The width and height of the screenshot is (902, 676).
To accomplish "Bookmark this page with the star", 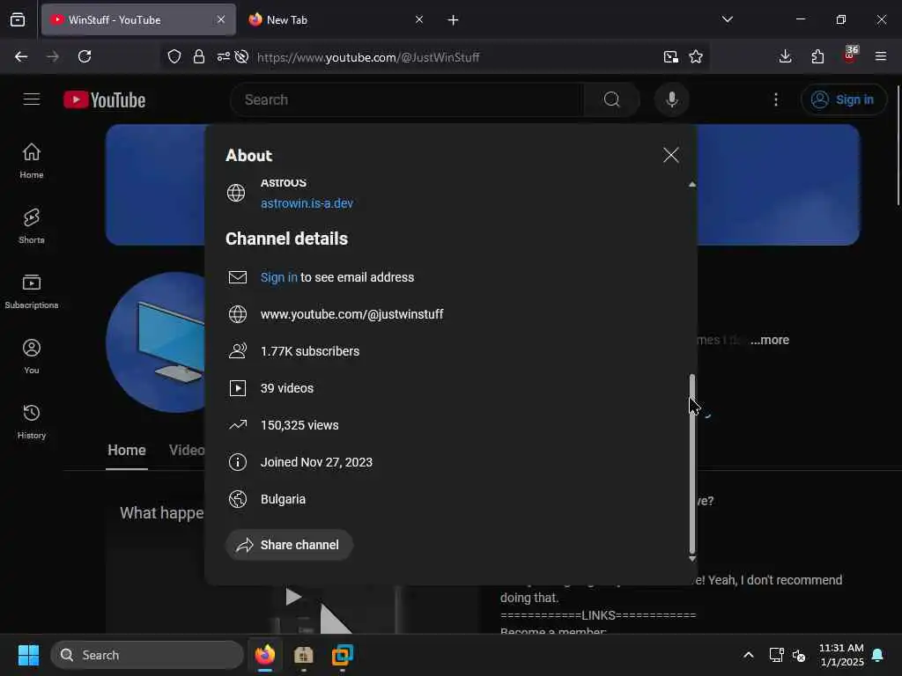I will coord(696,56).
